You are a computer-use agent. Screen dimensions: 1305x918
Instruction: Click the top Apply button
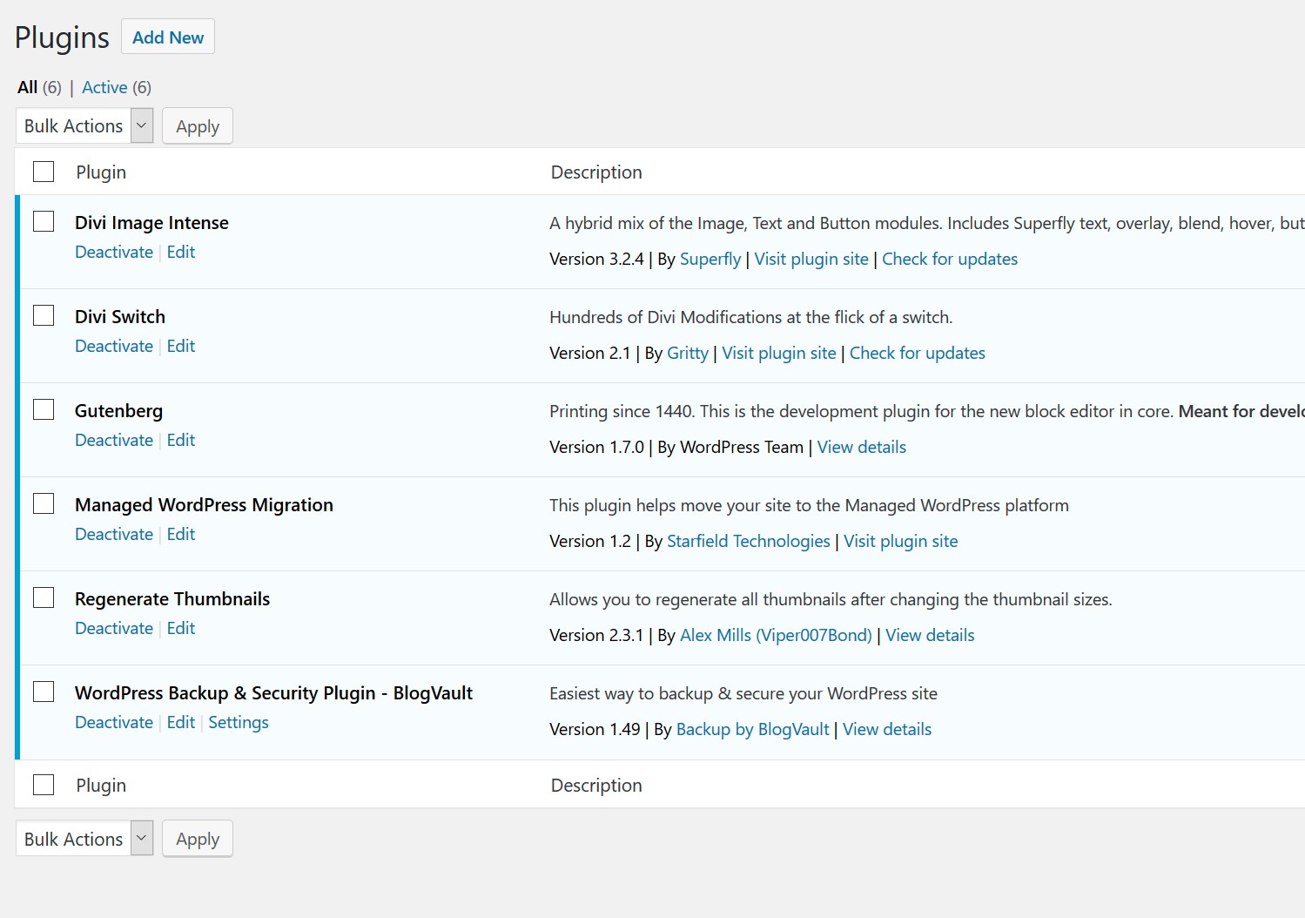[x=198, y=126]
